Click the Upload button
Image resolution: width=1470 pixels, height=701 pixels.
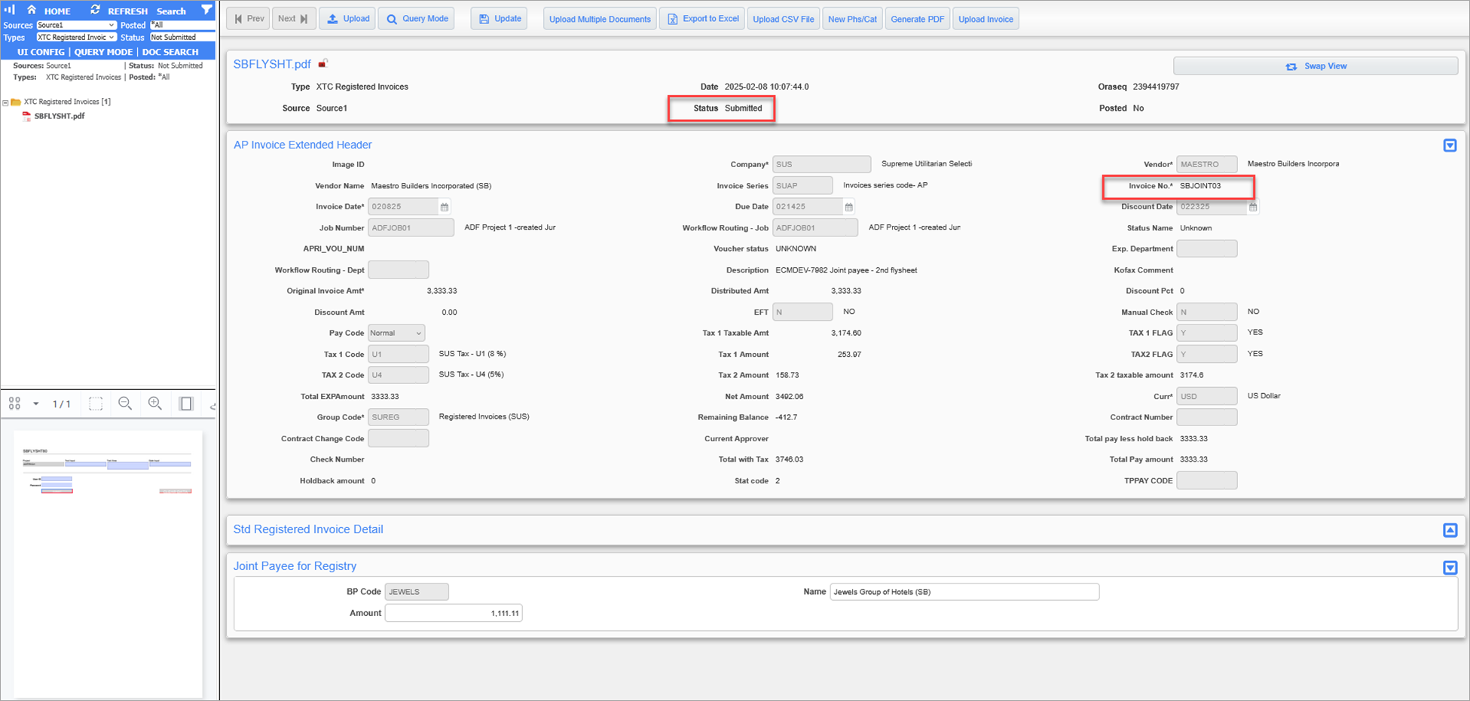click(347, 19)
